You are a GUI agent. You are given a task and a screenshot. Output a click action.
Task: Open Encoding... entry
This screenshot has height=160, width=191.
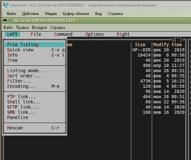35,86
